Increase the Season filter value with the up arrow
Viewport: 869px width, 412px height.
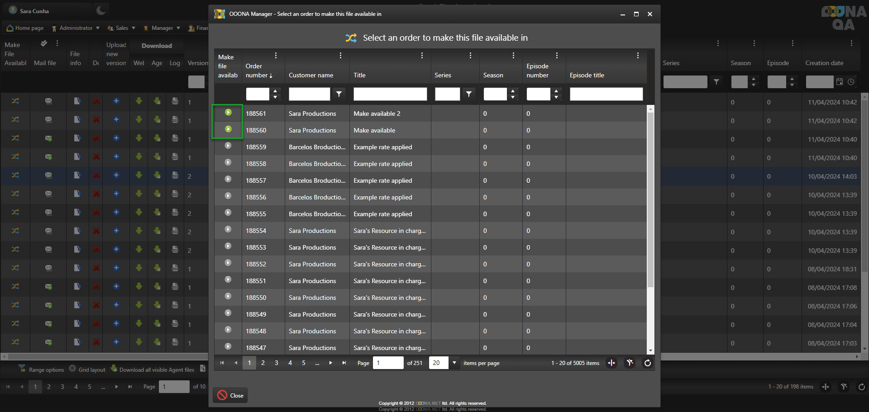tap(512, 91)
